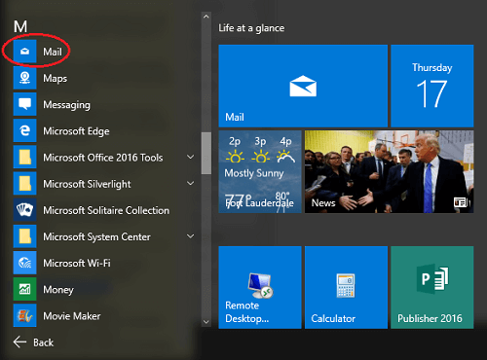The image size is (487, 360).
Task: Open the Mostly Sunny weather tile
Action: (x=260, y=172)
